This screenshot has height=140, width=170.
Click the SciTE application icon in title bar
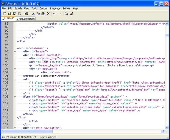point(3,3)
